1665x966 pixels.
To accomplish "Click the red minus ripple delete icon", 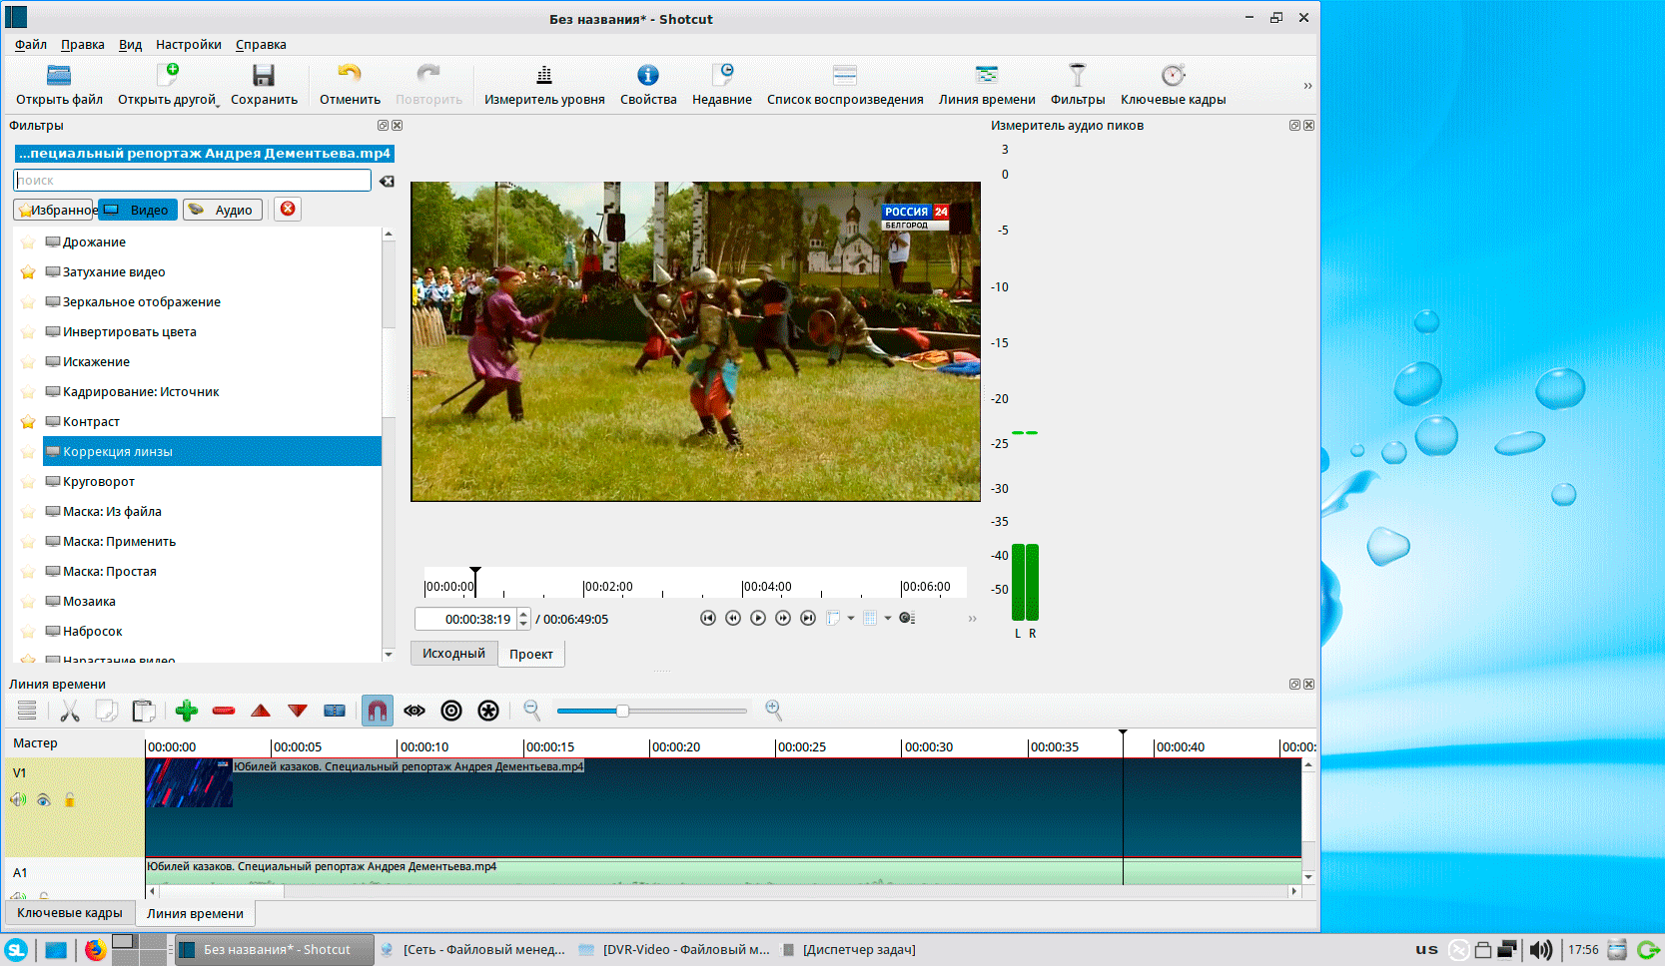I will (224, 711).
